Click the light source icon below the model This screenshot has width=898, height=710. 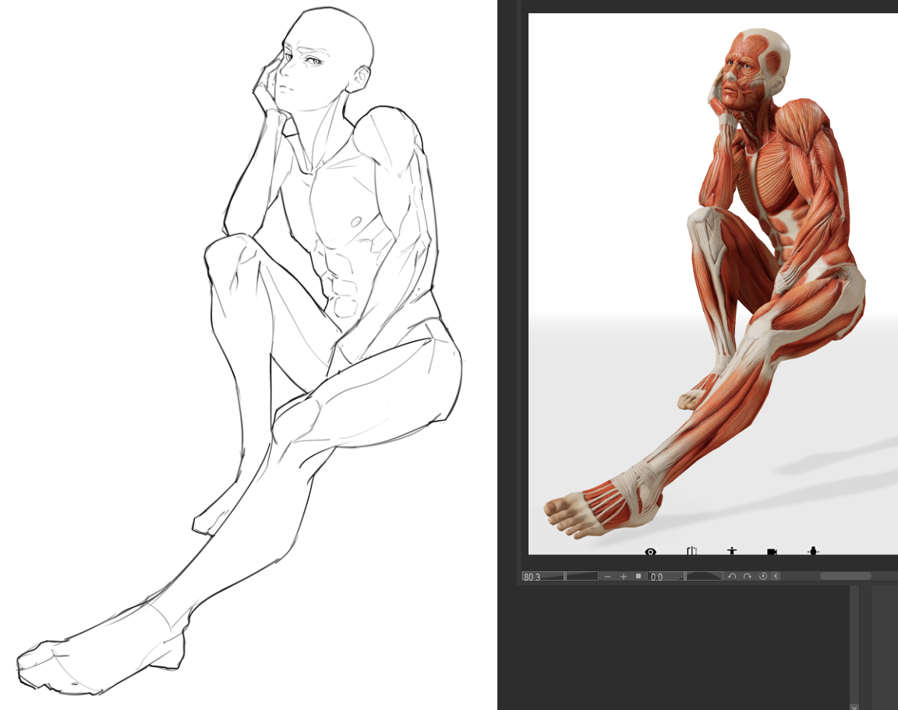coord(813,551)
